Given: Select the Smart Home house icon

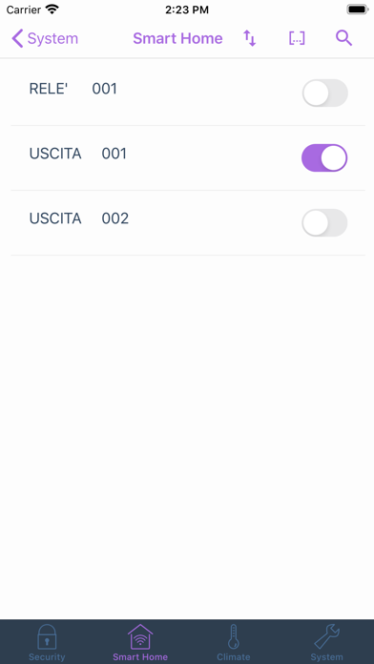Looking at the screenshot, I should click(x=140, y=636).
